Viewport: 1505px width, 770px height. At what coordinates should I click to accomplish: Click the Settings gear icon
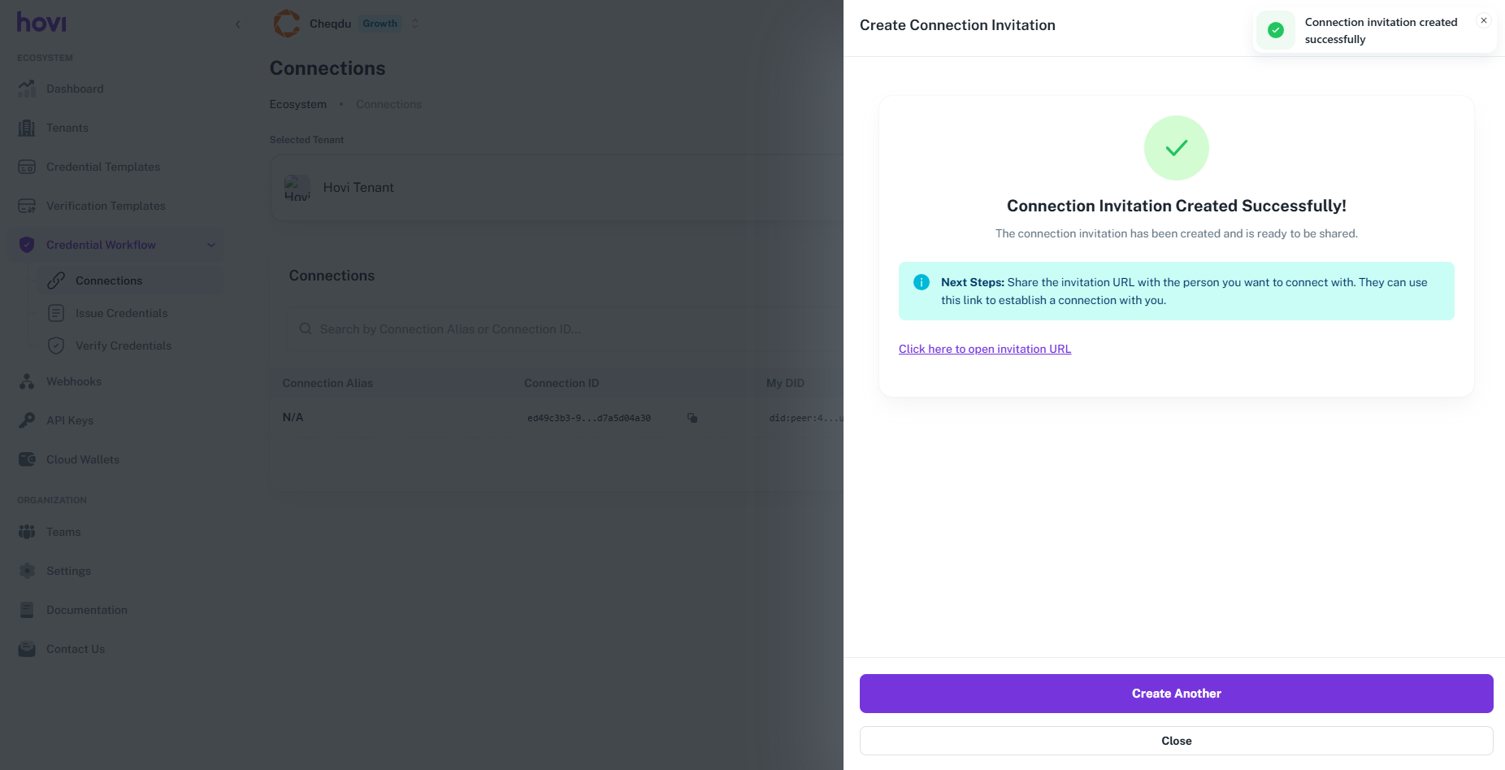point(27,571)
